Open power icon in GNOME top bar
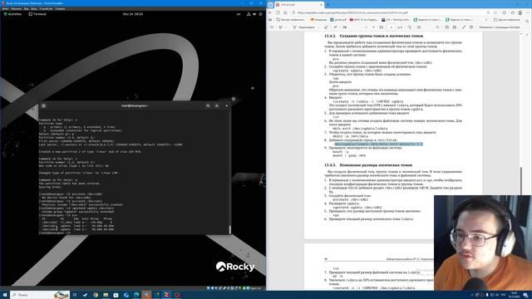Screen dimensions: 532x299 pos(260,14)
